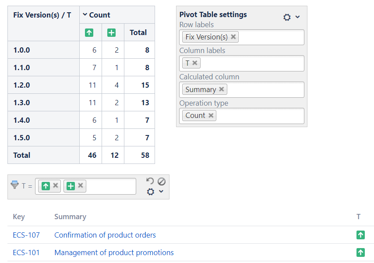374x263 pixels.
Task: Click the filter funnel icon
Action: [14, 185]
